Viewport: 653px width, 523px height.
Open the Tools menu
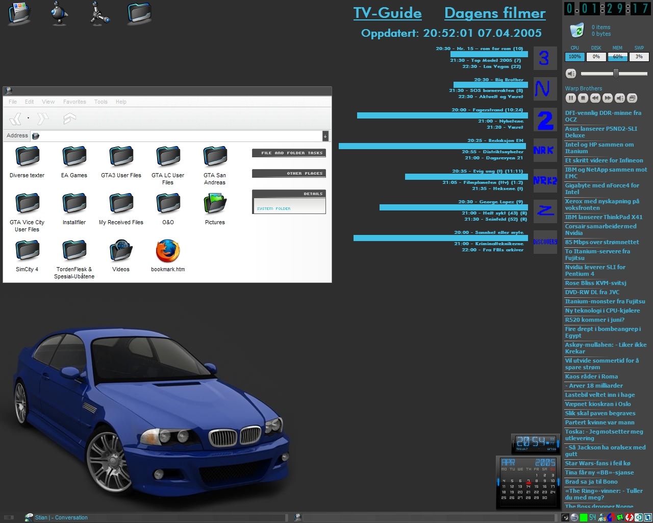pos(101,102)
